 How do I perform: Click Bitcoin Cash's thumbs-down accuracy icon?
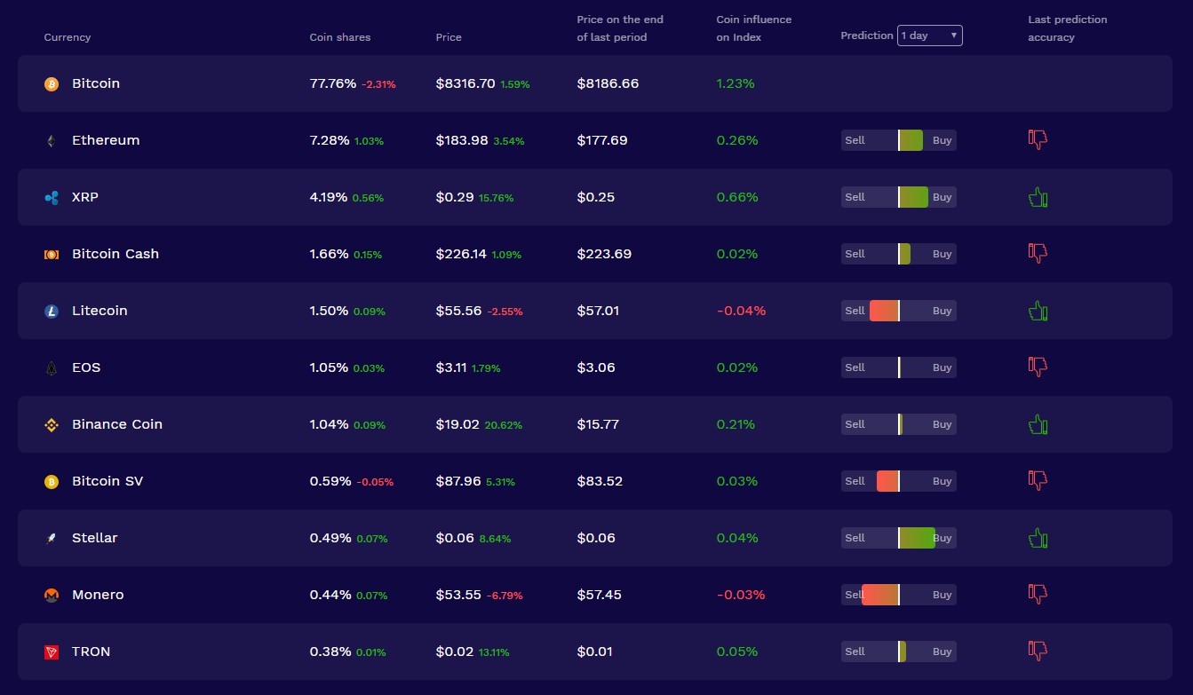tap(1038, 253)
